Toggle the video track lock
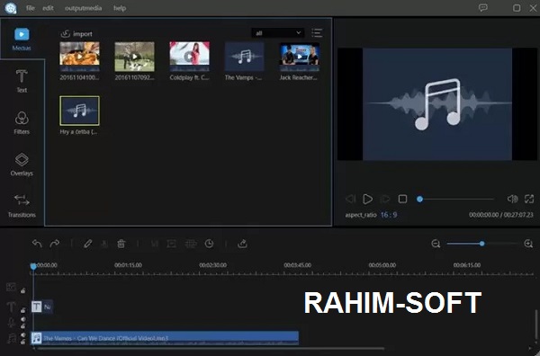The width and height of the screenshot is (540, 356). coord(22,291)
